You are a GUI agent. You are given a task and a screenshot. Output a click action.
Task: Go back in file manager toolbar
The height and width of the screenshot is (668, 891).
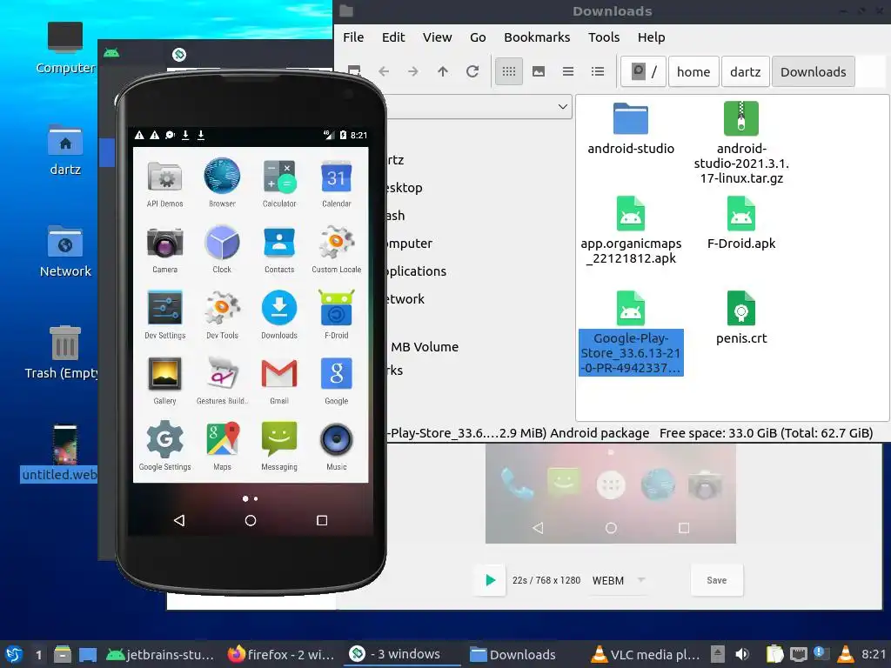click(384, 71)
